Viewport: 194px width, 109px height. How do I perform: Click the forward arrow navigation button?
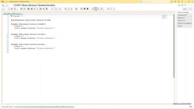tap(7, 5)
